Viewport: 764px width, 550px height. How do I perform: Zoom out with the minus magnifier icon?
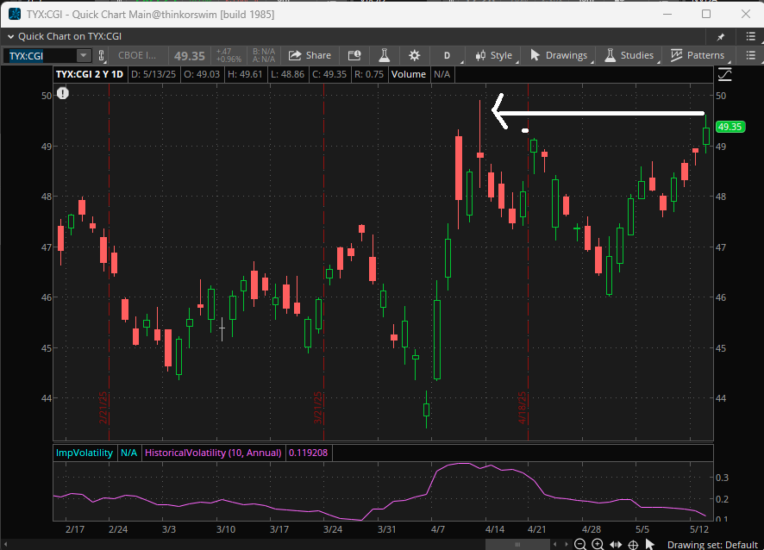(580, 544)
